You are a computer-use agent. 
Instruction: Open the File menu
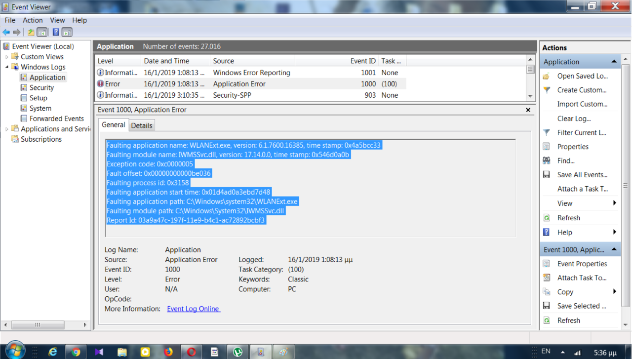point(10,20)
